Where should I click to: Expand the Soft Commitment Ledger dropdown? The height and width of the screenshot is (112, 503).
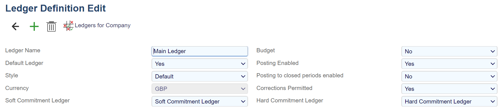pos(199,102)
